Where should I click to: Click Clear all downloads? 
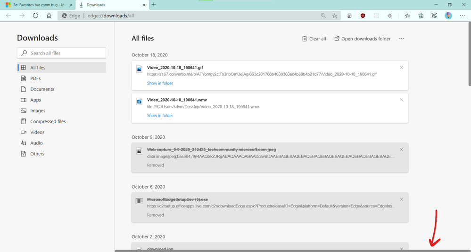314,39
